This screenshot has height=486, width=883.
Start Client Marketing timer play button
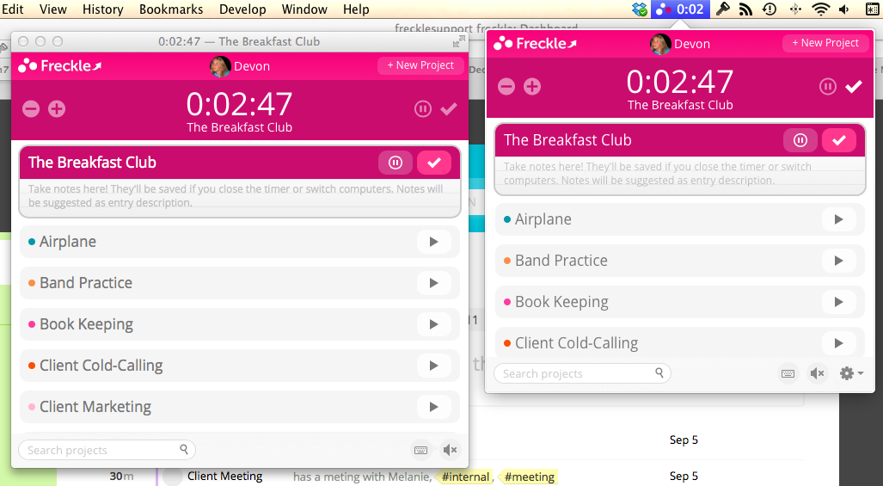click(x=433, y=407)
